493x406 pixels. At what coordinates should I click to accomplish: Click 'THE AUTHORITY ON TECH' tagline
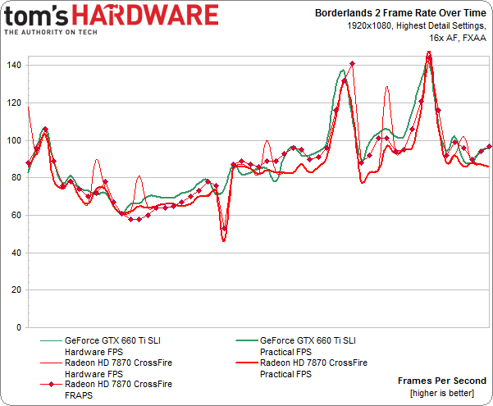51,32
